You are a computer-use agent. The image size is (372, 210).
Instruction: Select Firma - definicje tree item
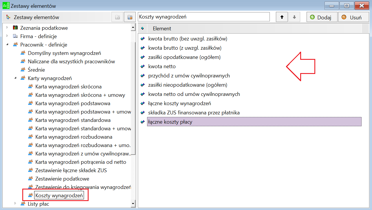click(x=39, y=36)
